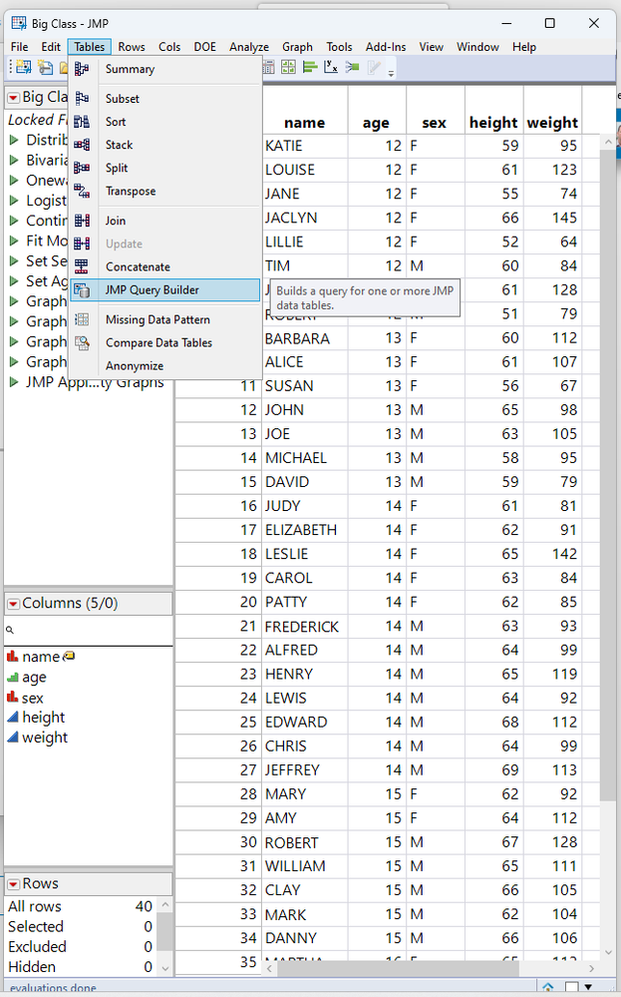The height and width of the screenshot is (997, 621).
Task: Open the Summary command in Tables menu
Action: click(x=165, y=69)
